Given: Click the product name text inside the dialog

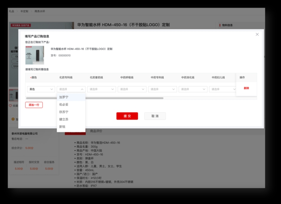Looking at the screenshot, I should 81,49.
